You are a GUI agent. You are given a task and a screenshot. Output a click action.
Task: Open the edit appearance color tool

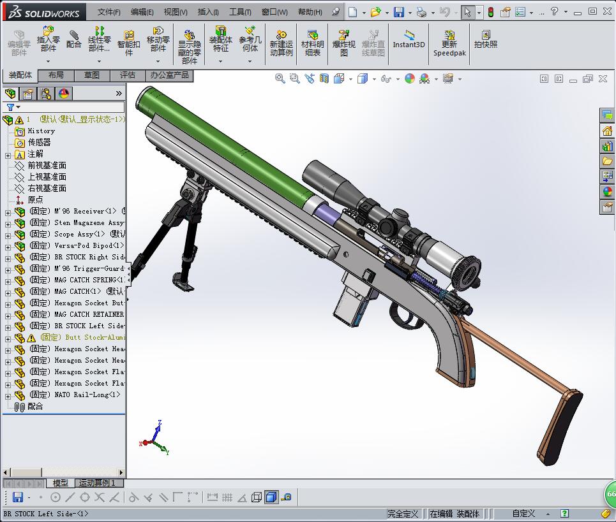tap(410, 78)
